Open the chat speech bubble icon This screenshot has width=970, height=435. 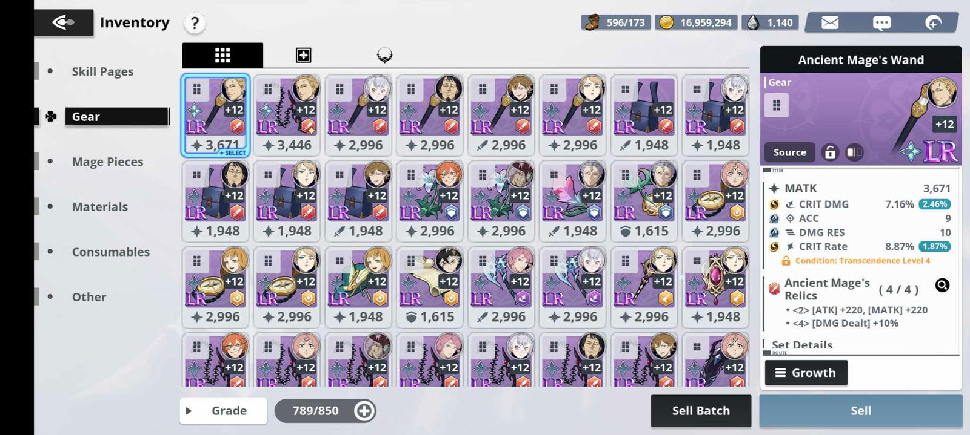[x=881, y=23]
